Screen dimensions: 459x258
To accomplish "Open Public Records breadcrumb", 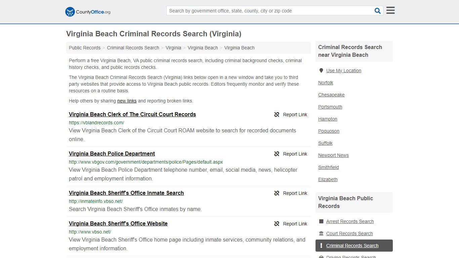I will [x=85, y=48].
